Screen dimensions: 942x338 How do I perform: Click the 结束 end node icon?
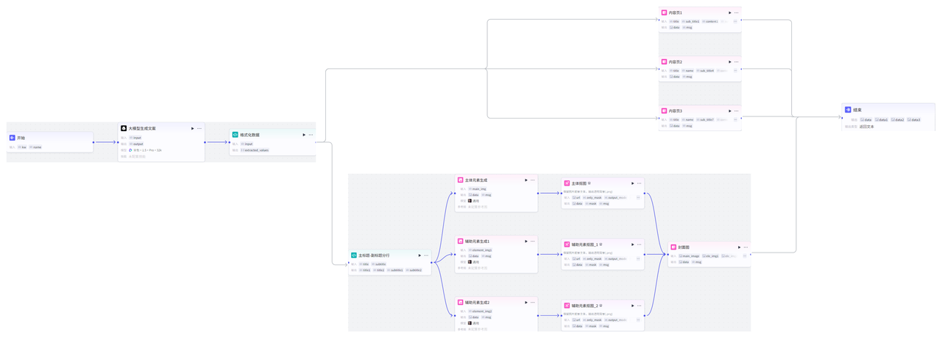pos(848,110)
